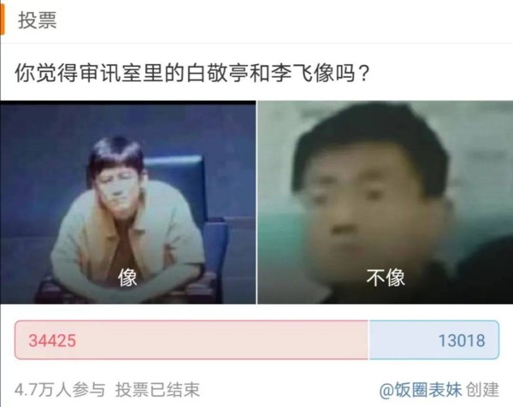Open the @饭圈表妹 creator profile link
513x407 pixels.
point(421,390)
